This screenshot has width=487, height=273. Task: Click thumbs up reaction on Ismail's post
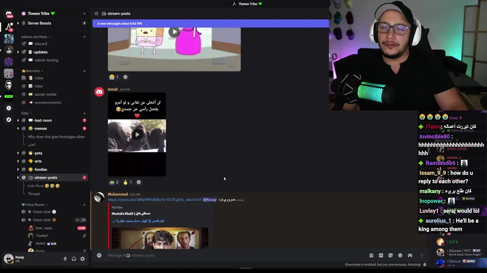(x=127, y=182)
